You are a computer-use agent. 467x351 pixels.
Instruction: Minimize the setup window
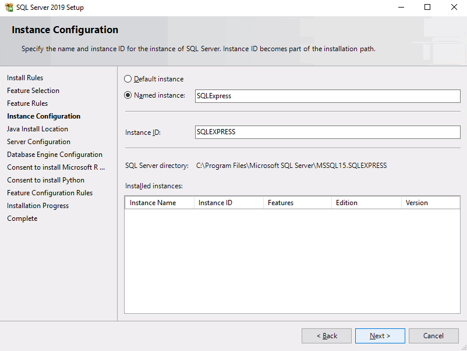pos(401,7)
